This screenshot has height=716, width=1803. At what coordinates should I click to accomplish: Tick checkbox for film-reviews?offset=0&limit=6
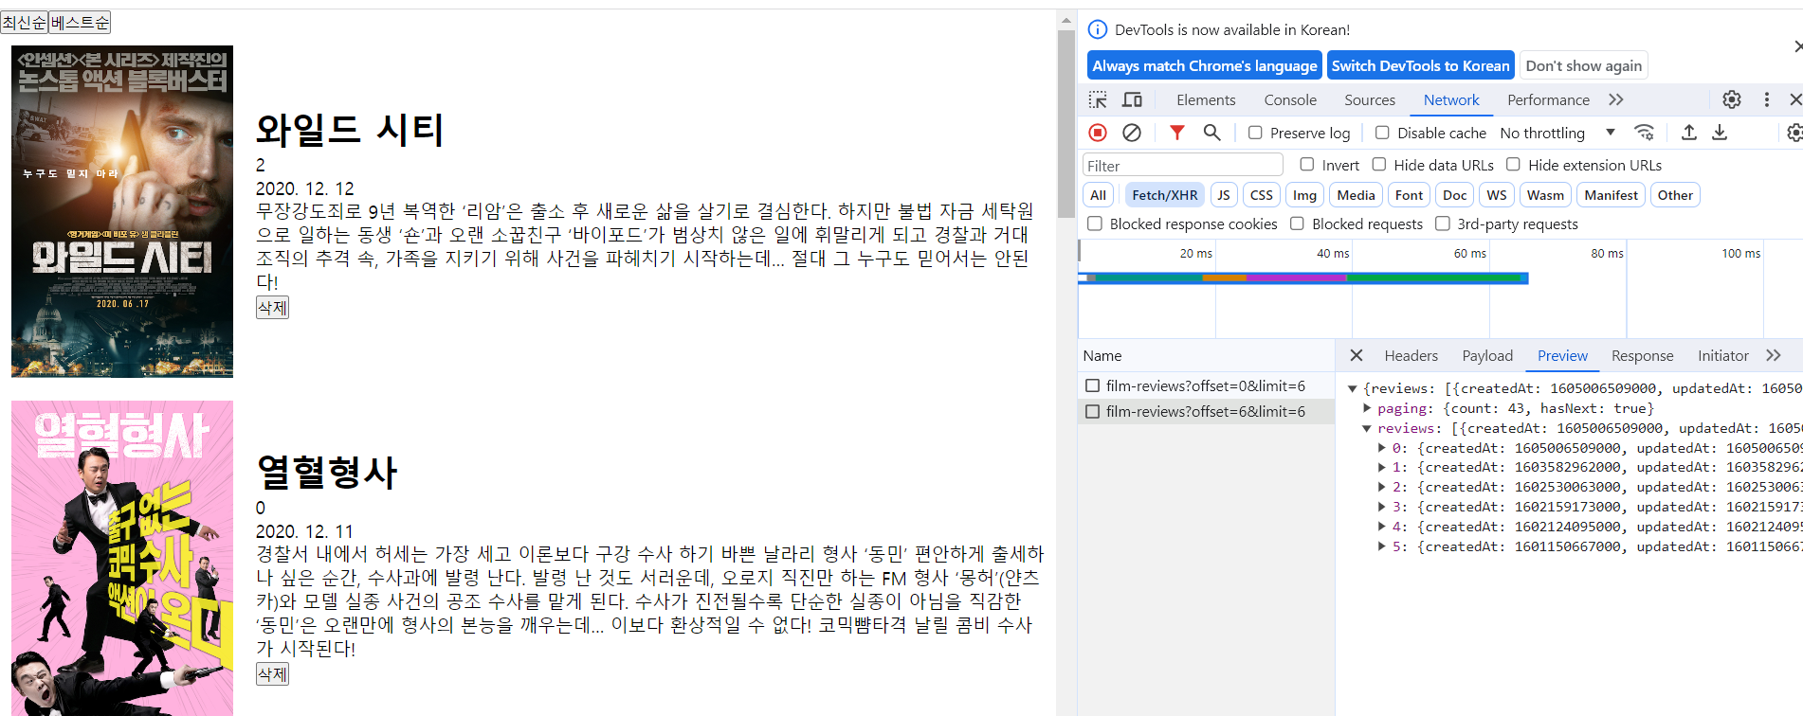[x=1093, y=385]
